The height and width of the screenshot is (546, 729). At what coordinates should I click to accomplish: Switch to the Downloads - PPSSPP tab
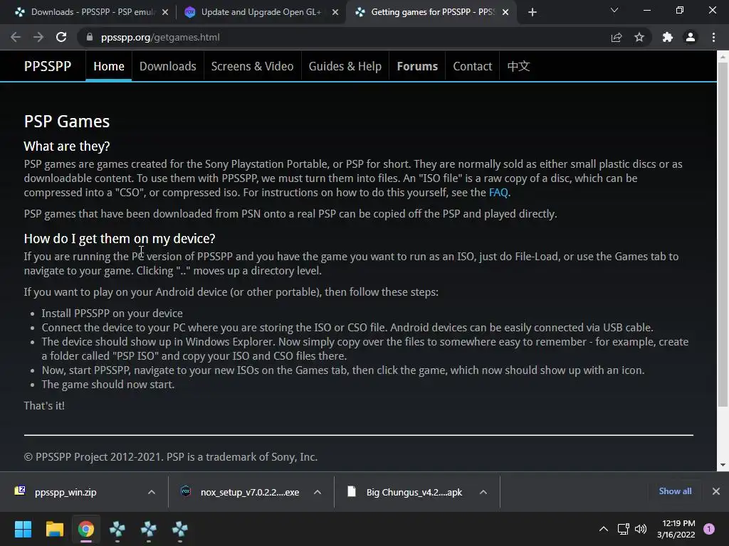[x=91, y=12]
